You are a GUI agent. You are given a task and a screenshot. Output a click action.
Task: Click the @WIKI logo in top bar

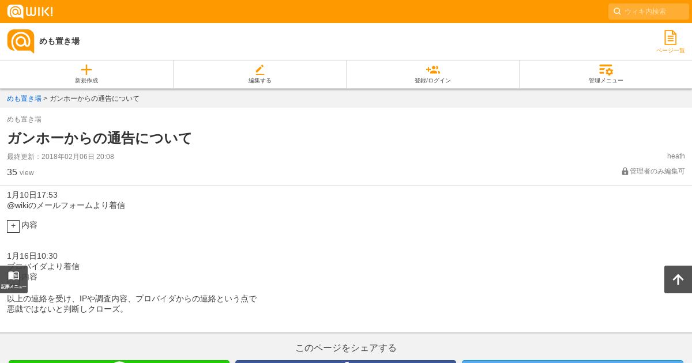coord(30,12)
